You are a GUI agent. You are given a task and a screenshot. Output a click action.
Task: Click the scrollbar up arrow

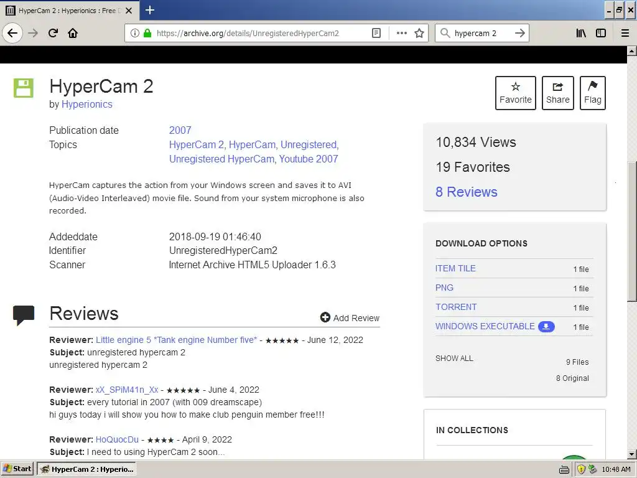632,51
